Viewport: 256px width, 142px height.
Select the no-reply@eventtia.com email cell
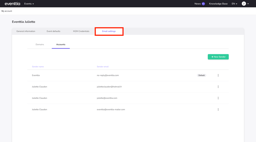click(x=108, y=75)
